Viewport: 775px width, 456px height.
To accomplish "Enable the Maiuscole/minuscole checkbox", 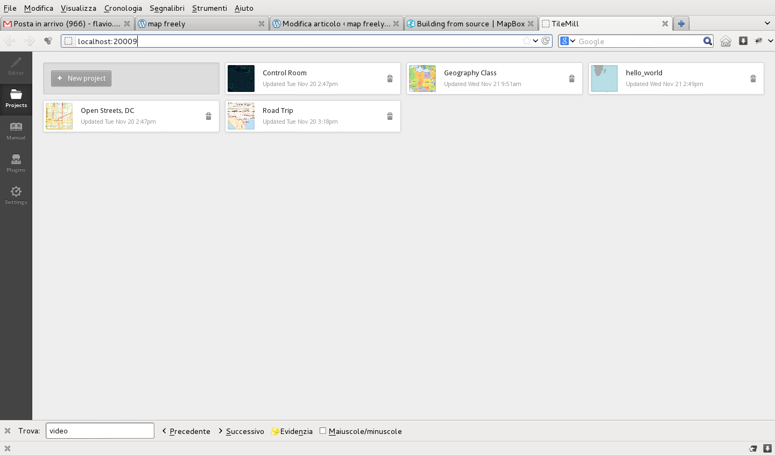I will click(323, 431).
